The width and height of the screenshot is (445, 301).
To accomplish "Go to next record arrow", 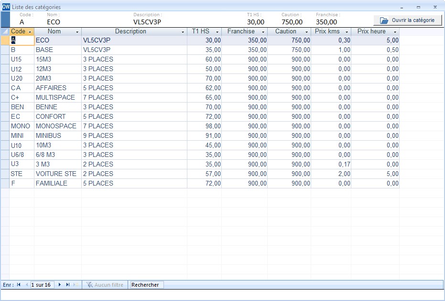I will click(x=60, y=285).
